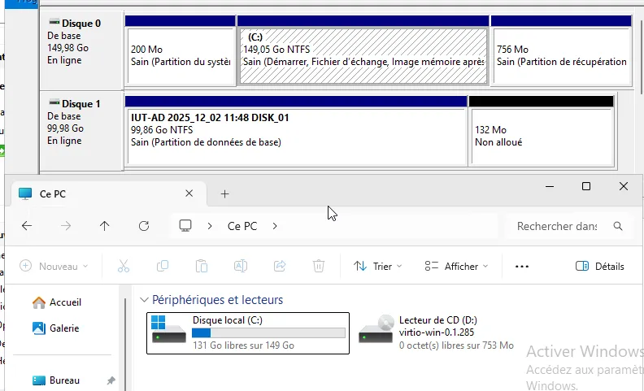Click the Cut scissors icon
The width and height of the screenshot is (644, 391).
[x=124, y=266]
